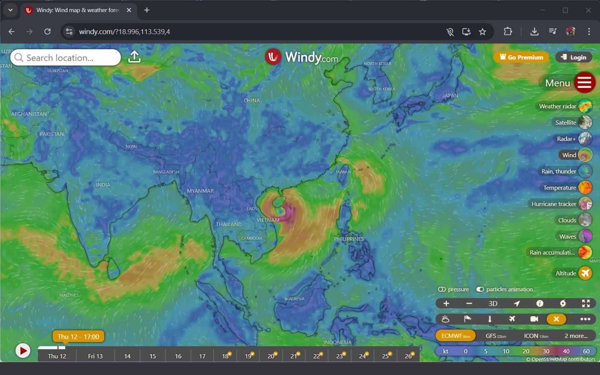
Task: Open the ellipsis overflow menu
Action: [585, 319]
